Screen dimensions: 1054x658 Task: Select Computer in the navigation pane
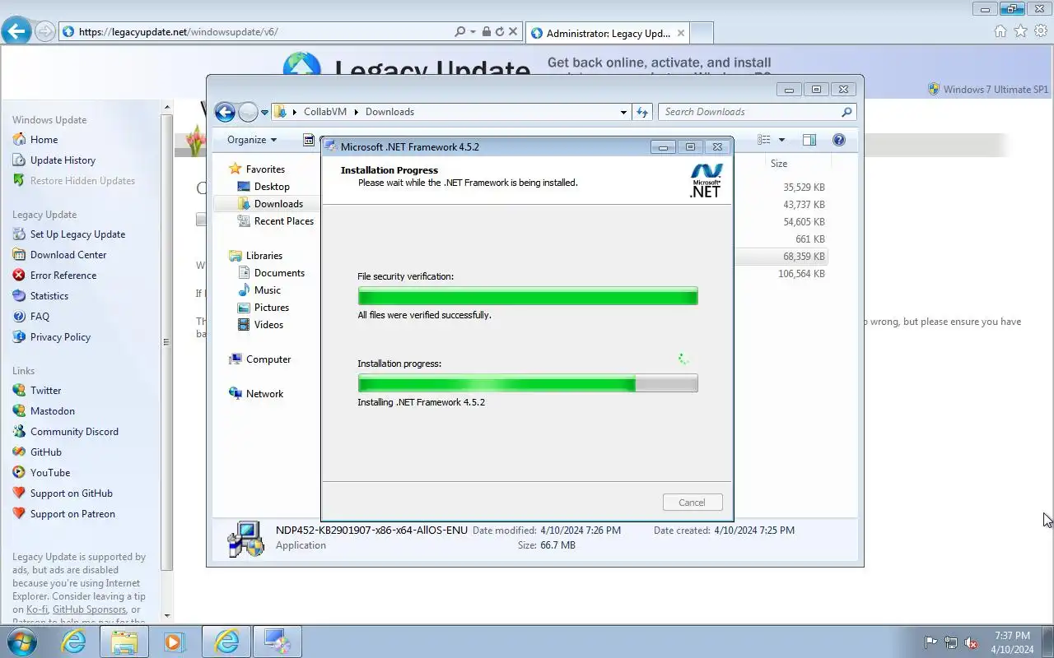[x=268, y=359]
